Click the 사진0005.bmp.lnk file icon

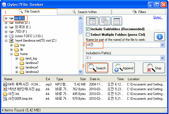5,99
